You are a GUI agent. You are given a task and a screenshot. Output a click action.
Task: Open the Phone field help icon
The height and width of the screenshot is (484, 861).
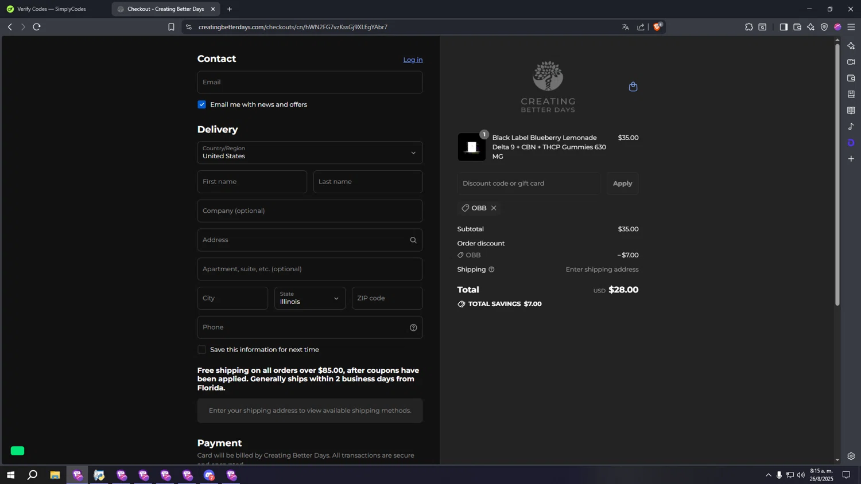[413, 327]
